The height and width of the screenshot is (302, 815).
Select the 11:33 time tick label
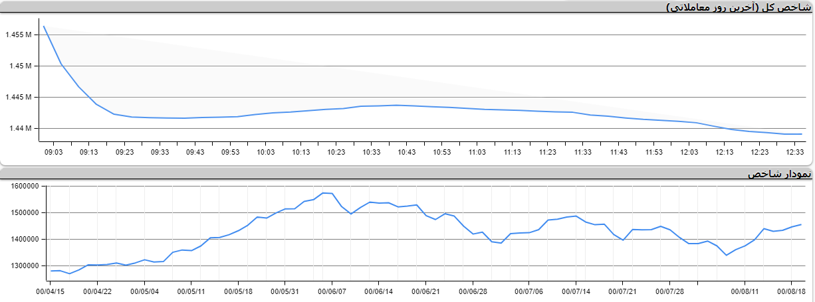(583, 153)
